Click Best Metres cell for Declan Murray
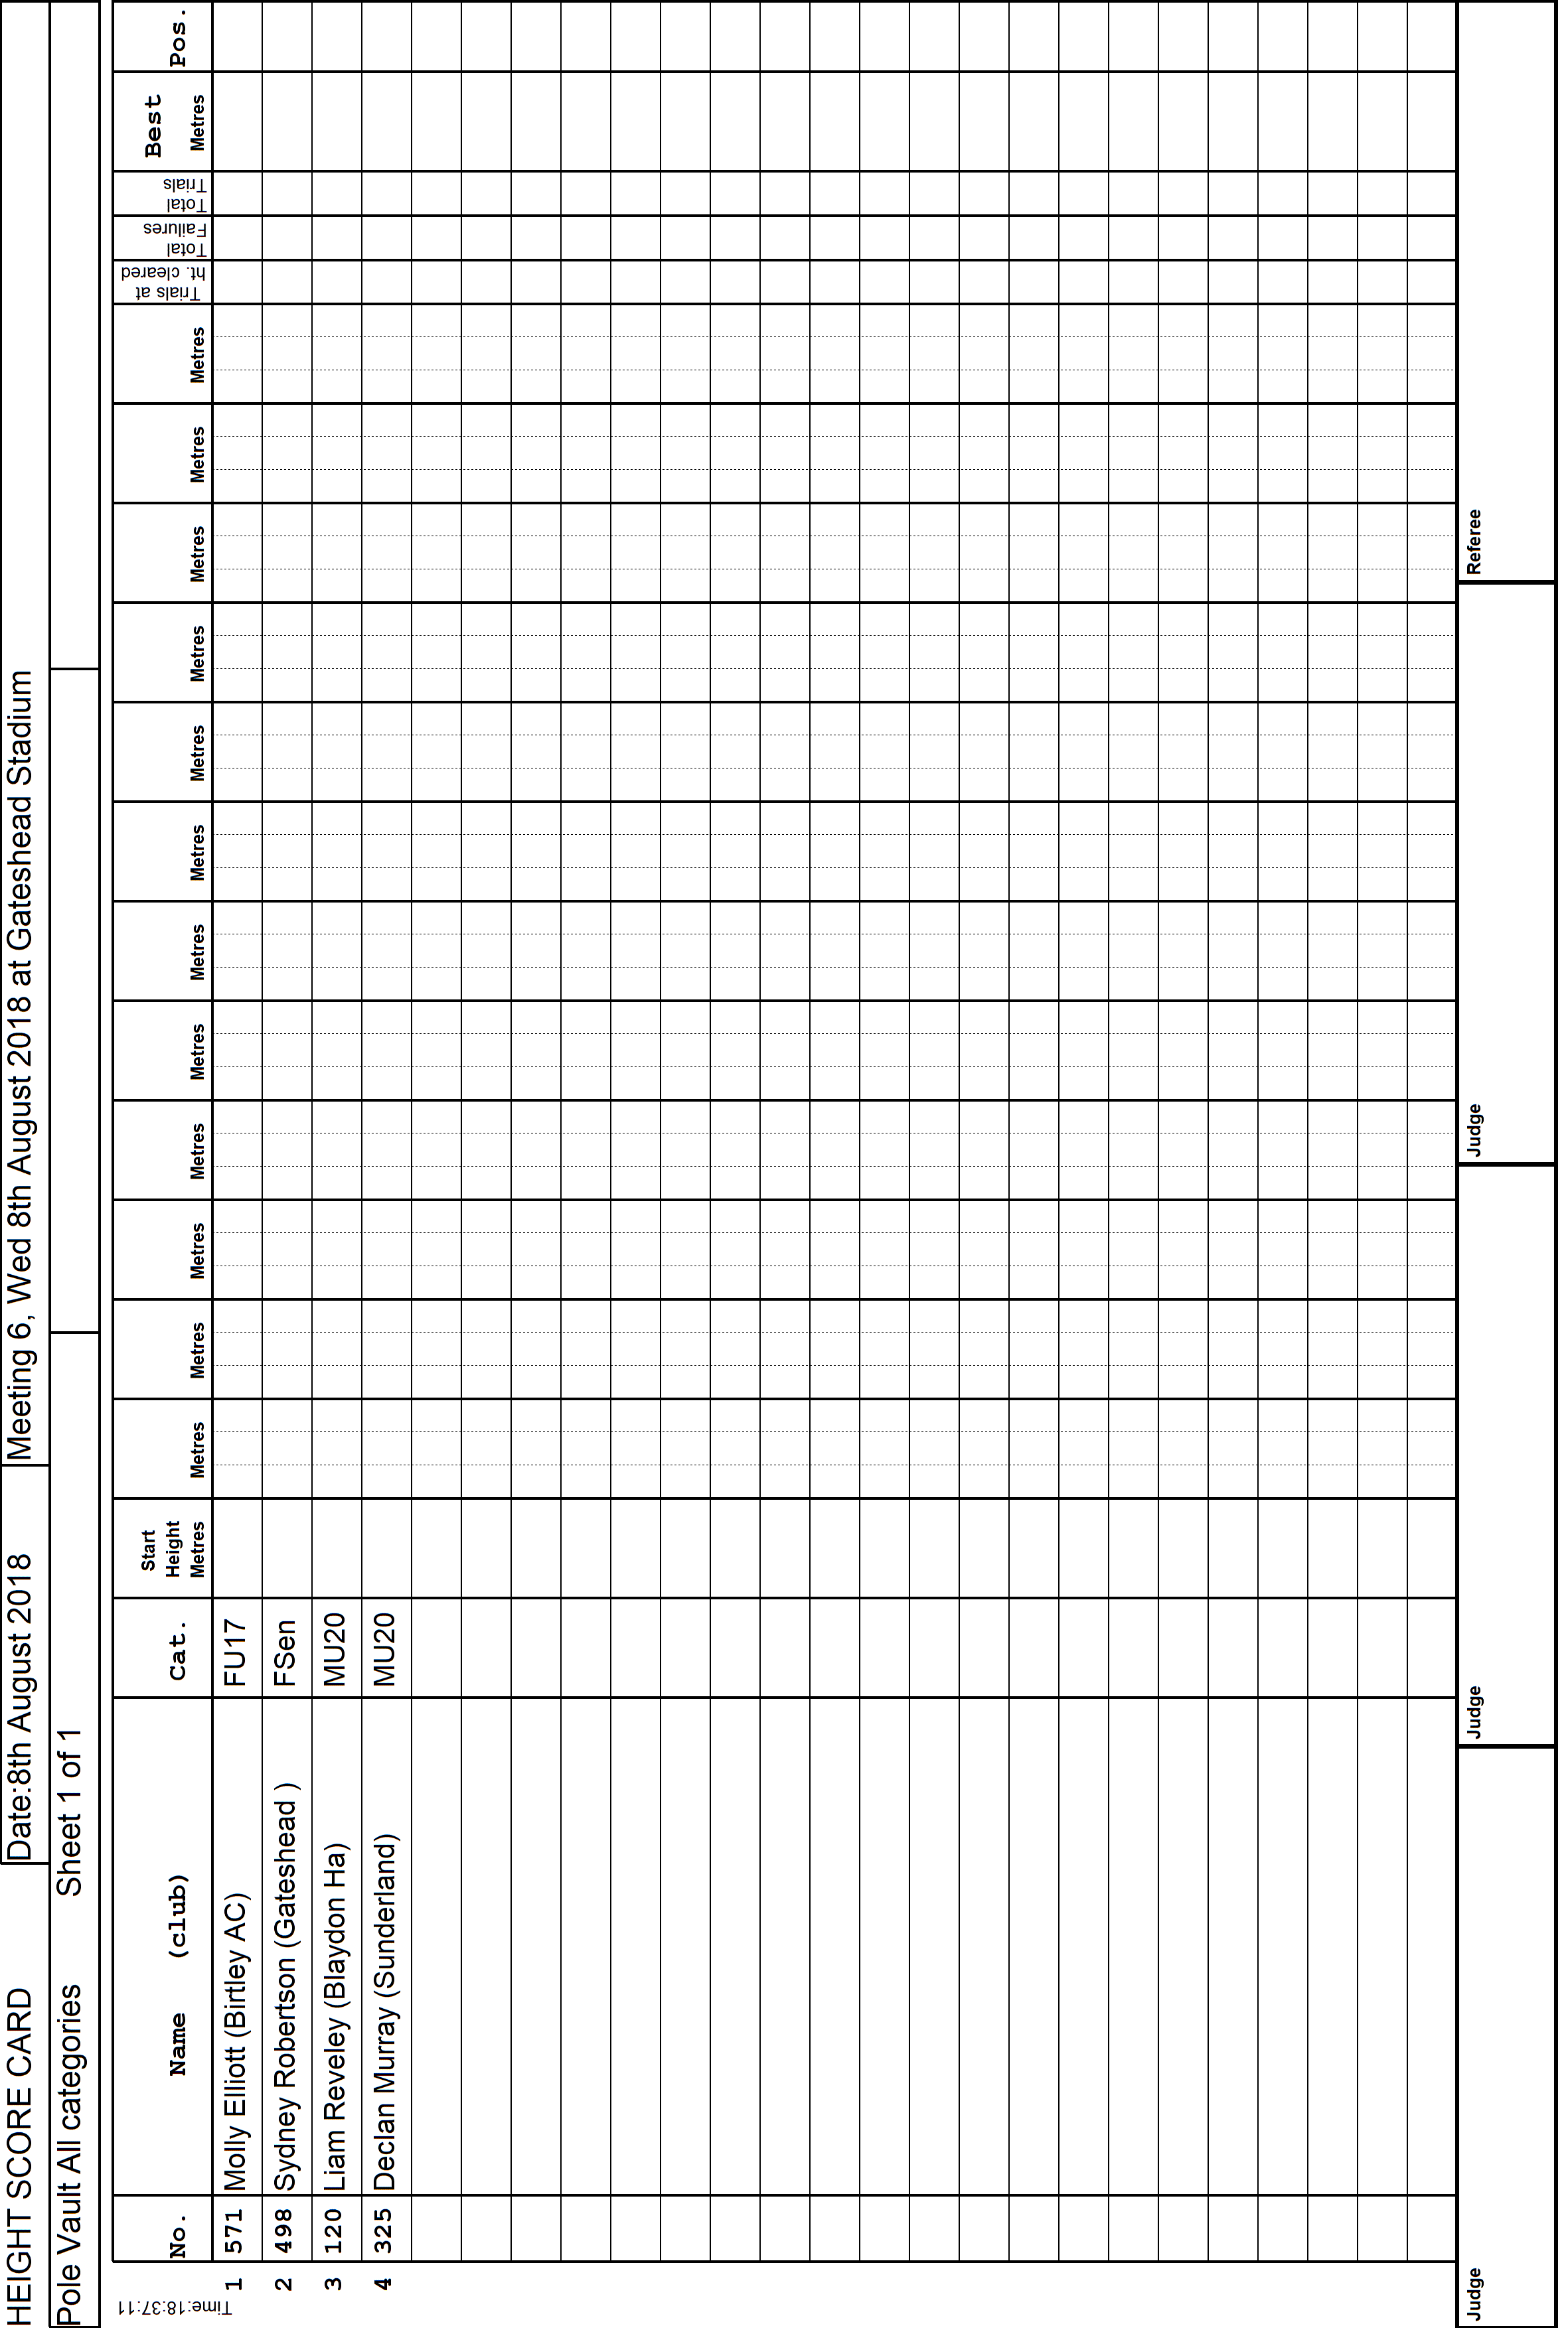Viewport: 1568px width, 2328px height. click(386, 121)
